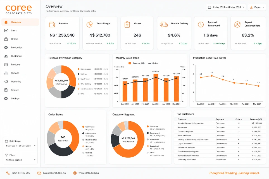Click the Overview home icon in sidebar
The width and height of the screenshot is (269, 179).
(x=6, y=22)
